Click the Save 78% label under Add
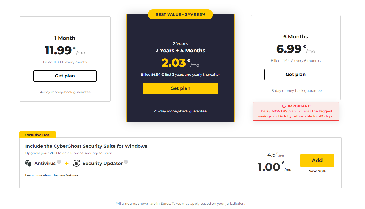Viewport: 365px width, 209px height. pyautogui.click(x=317, y=171)
